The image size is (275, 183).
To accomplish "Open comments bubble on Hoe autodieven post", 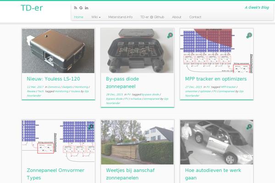I will pyautogui.click(x=249, y=127).
